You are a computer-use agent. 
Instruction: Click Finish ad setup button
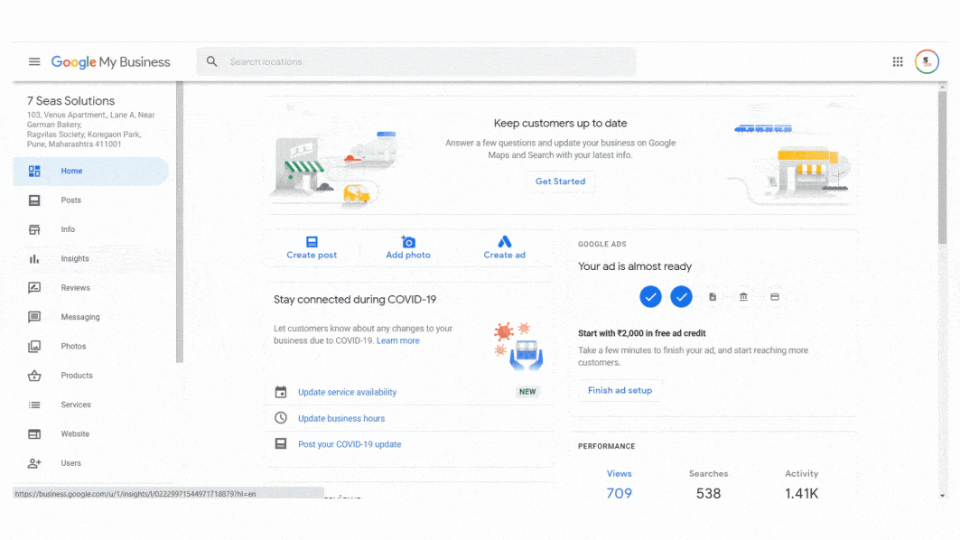pyautogui.click(x=620, y=391)
